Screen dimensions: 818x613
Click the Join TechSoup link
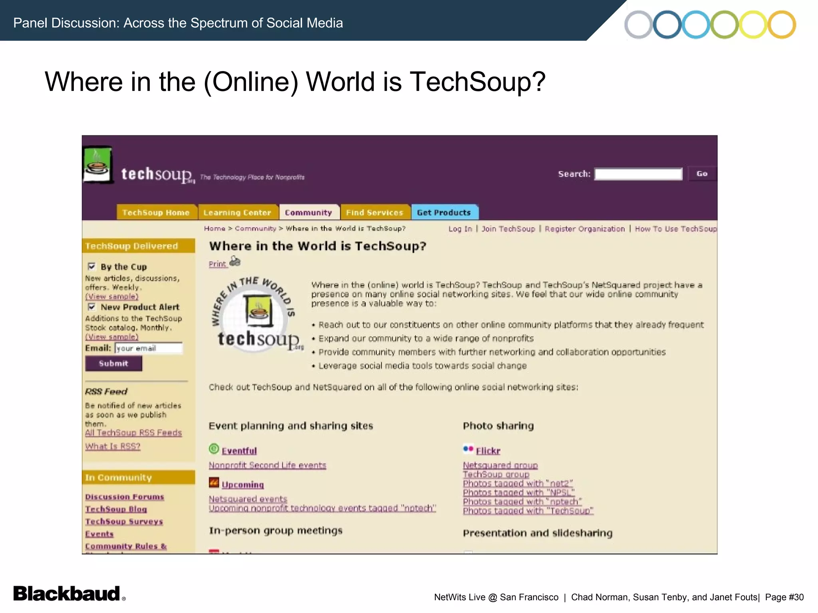click(x=508, y=229)
